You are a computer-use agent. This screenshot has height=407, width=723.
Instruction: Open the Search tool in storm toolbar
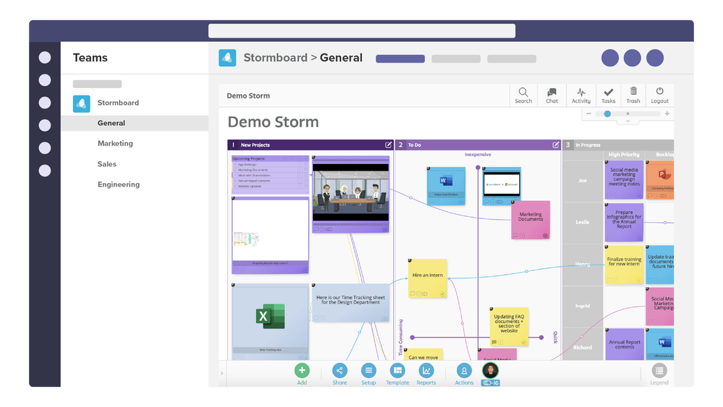523,95
